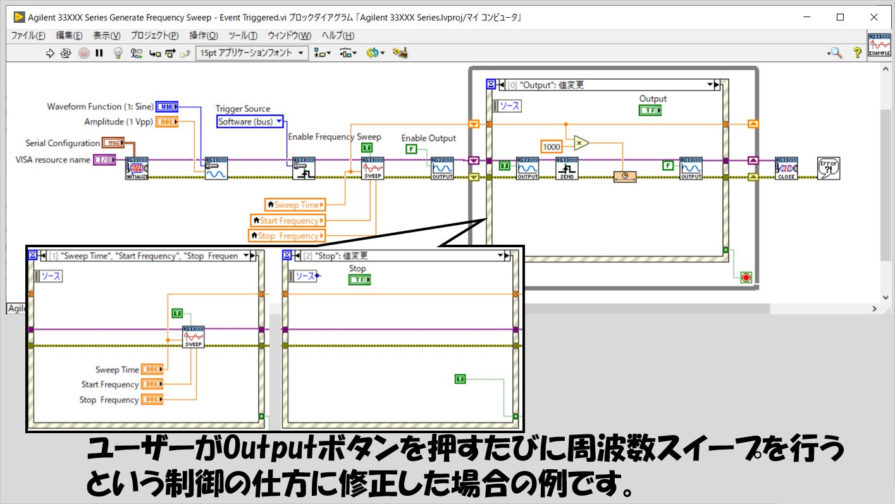Select SWEEP subVI under Enable Frequency Sweep
The height and width of the screenshot is (504, 895).
(x=372, y=169)
